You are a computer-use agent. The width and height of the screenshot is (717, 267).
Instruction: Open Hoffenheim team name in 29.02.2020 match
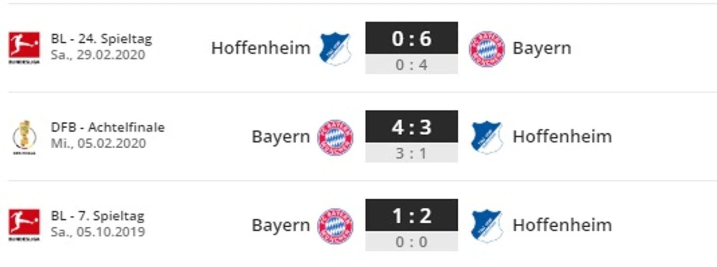point(261,48)
